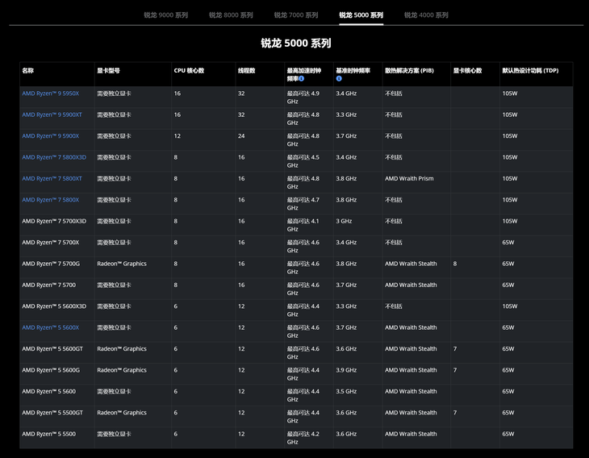Image resolution: width=589 pixels, height=458 pixels.
Task: Click the AMD Ryzen 9 5900X link
Action: pyautogui.click(x=50, y=136)
